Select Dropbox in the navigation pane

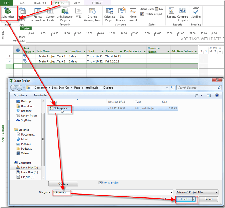tap(26, 111)
